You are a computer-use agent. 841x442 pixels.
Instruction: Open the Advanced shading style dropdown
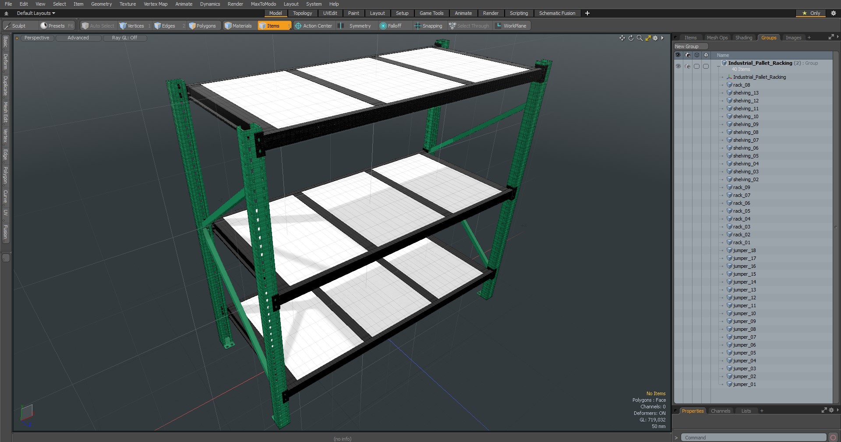tap(78, 38)
